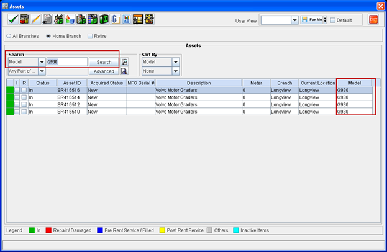Viewport: 387px width, 252px height.
Task: Click the blue Pre Rent Service legend swatch
Action: point(100,230)
